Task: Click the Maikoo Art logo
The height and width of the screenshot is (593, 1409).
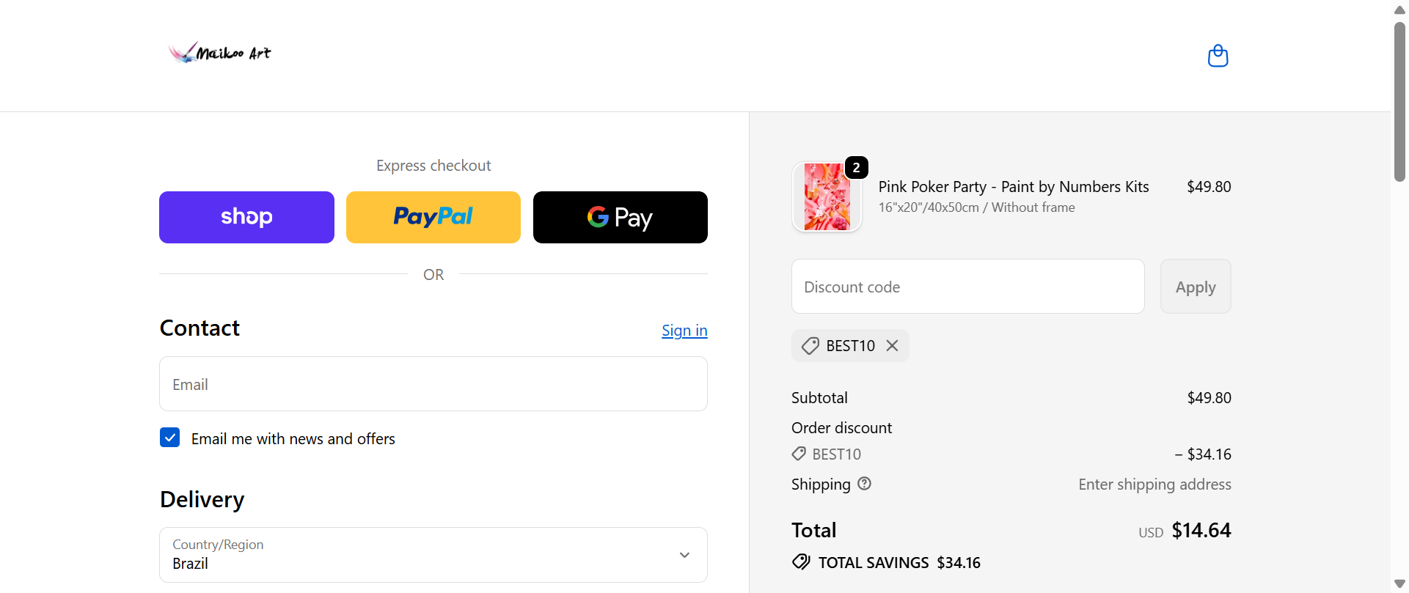Action: click(x=219, y=53)
